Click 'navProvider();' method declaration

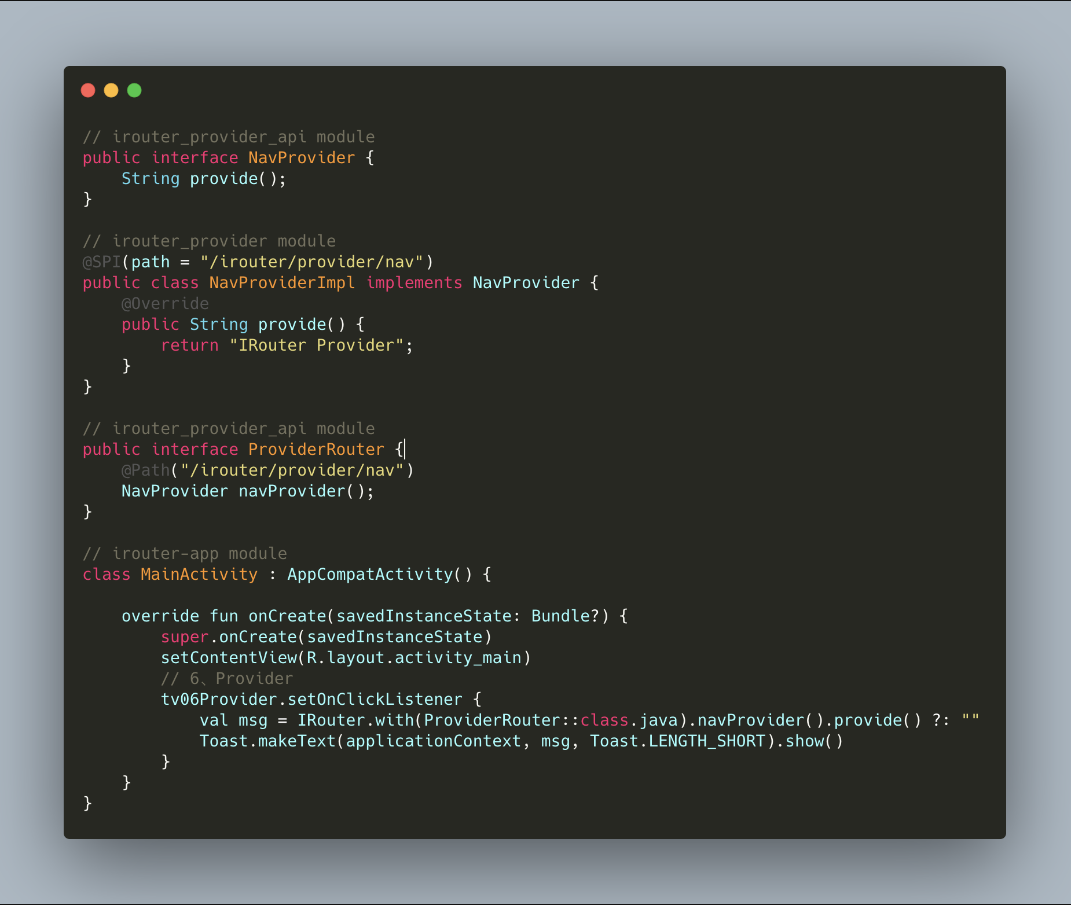(306, 491)
